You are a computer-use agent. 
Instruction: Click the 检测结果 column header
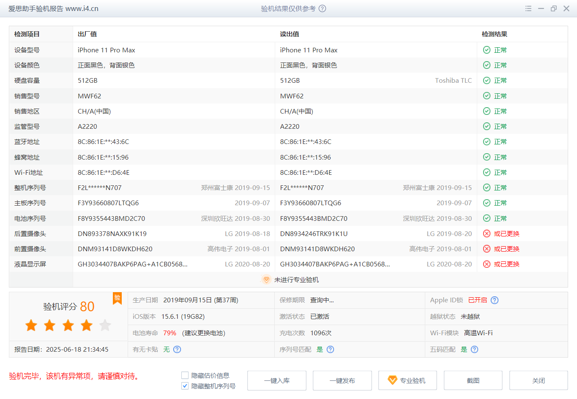(495, 34)
